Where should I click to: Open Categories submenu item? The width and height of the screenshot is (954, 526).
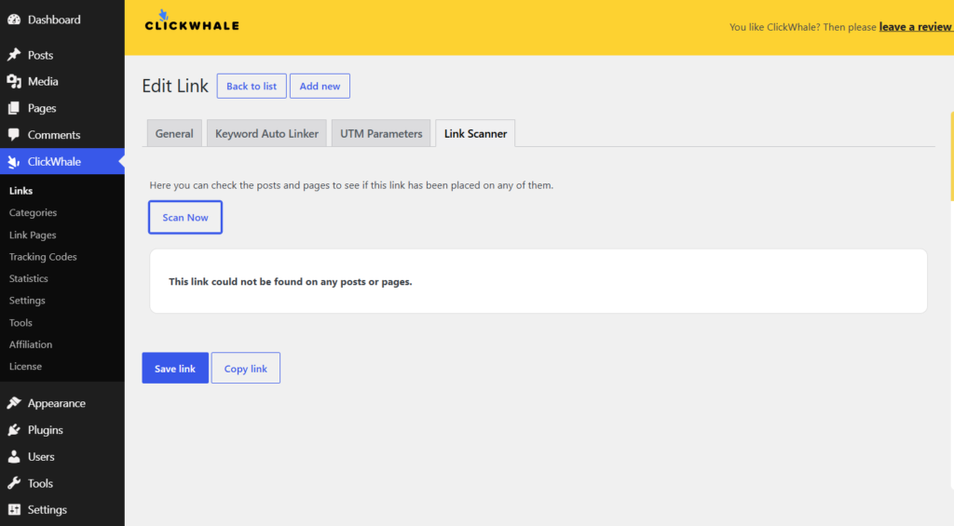point(33,212)
